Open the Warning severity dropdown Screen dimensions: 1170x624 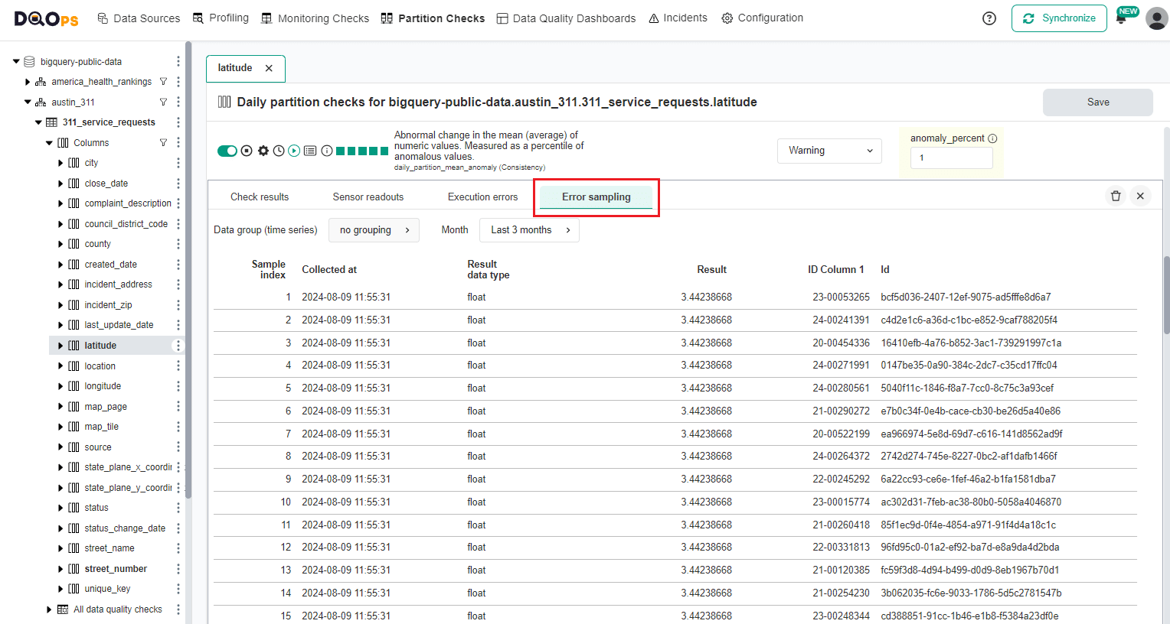829,151
